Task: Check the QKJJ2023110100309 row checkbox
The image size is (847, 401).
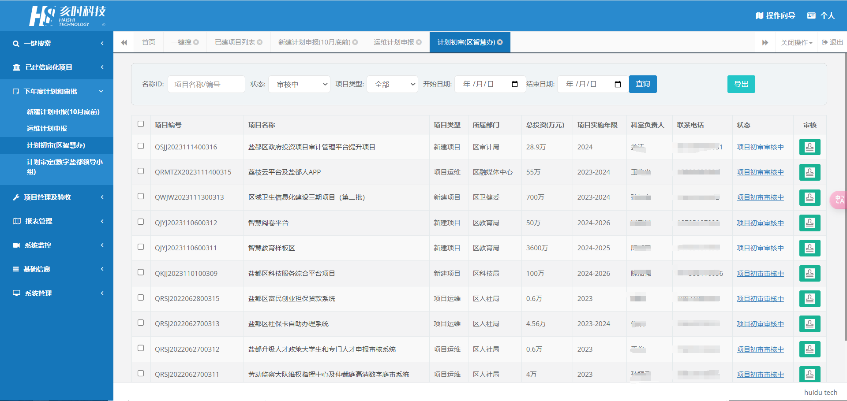Action: (x=141, y=272)
